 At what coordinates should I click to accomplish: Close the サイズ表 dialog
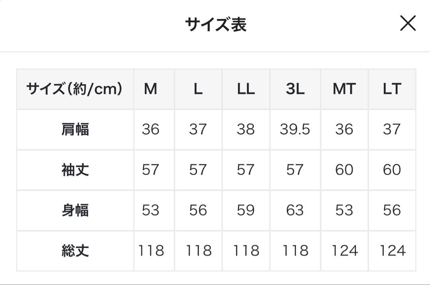click(408, 23)
